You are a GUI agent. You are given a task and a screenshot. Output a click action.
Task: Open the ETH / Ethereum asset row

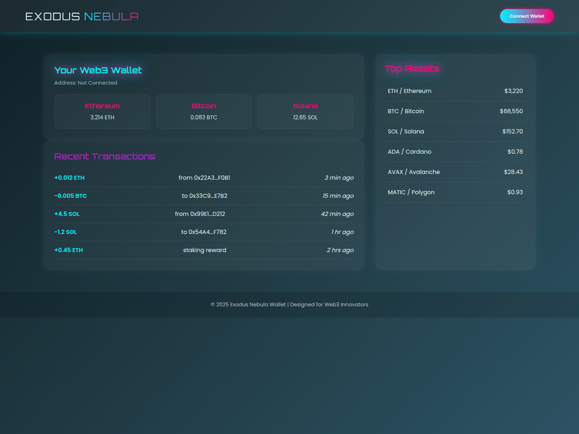[x=455, y=91]
